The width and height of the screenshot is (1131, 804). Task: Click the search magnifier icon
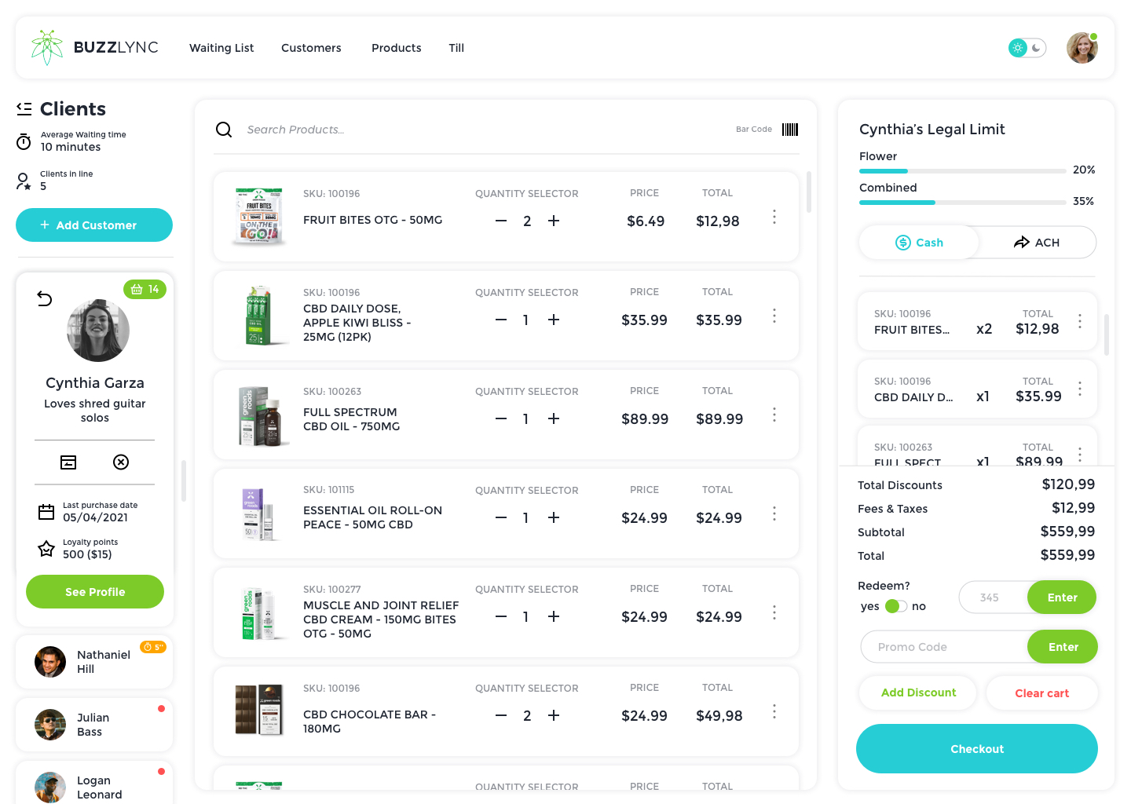click(224, 130)
